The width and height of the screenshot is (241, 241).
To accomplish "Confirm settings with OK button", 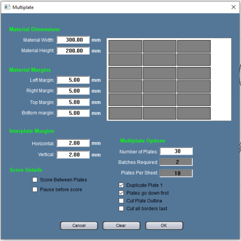I will tap(164, 226).
